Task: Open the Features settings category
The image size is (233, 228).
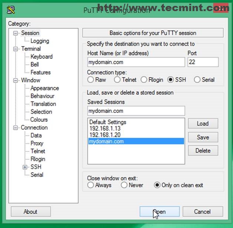Action: coord(40,72)
